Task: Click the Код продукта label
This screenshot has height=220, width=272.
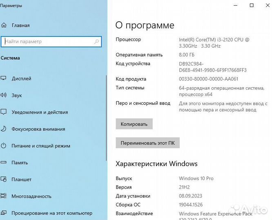Action: click(131, 79)
